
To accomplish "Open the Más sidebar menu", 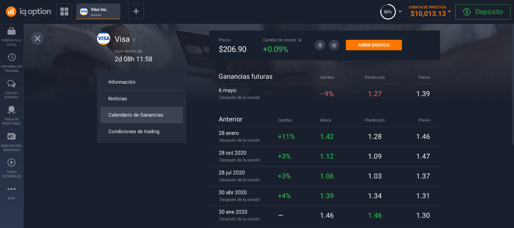I will click(x=12, y=193).
